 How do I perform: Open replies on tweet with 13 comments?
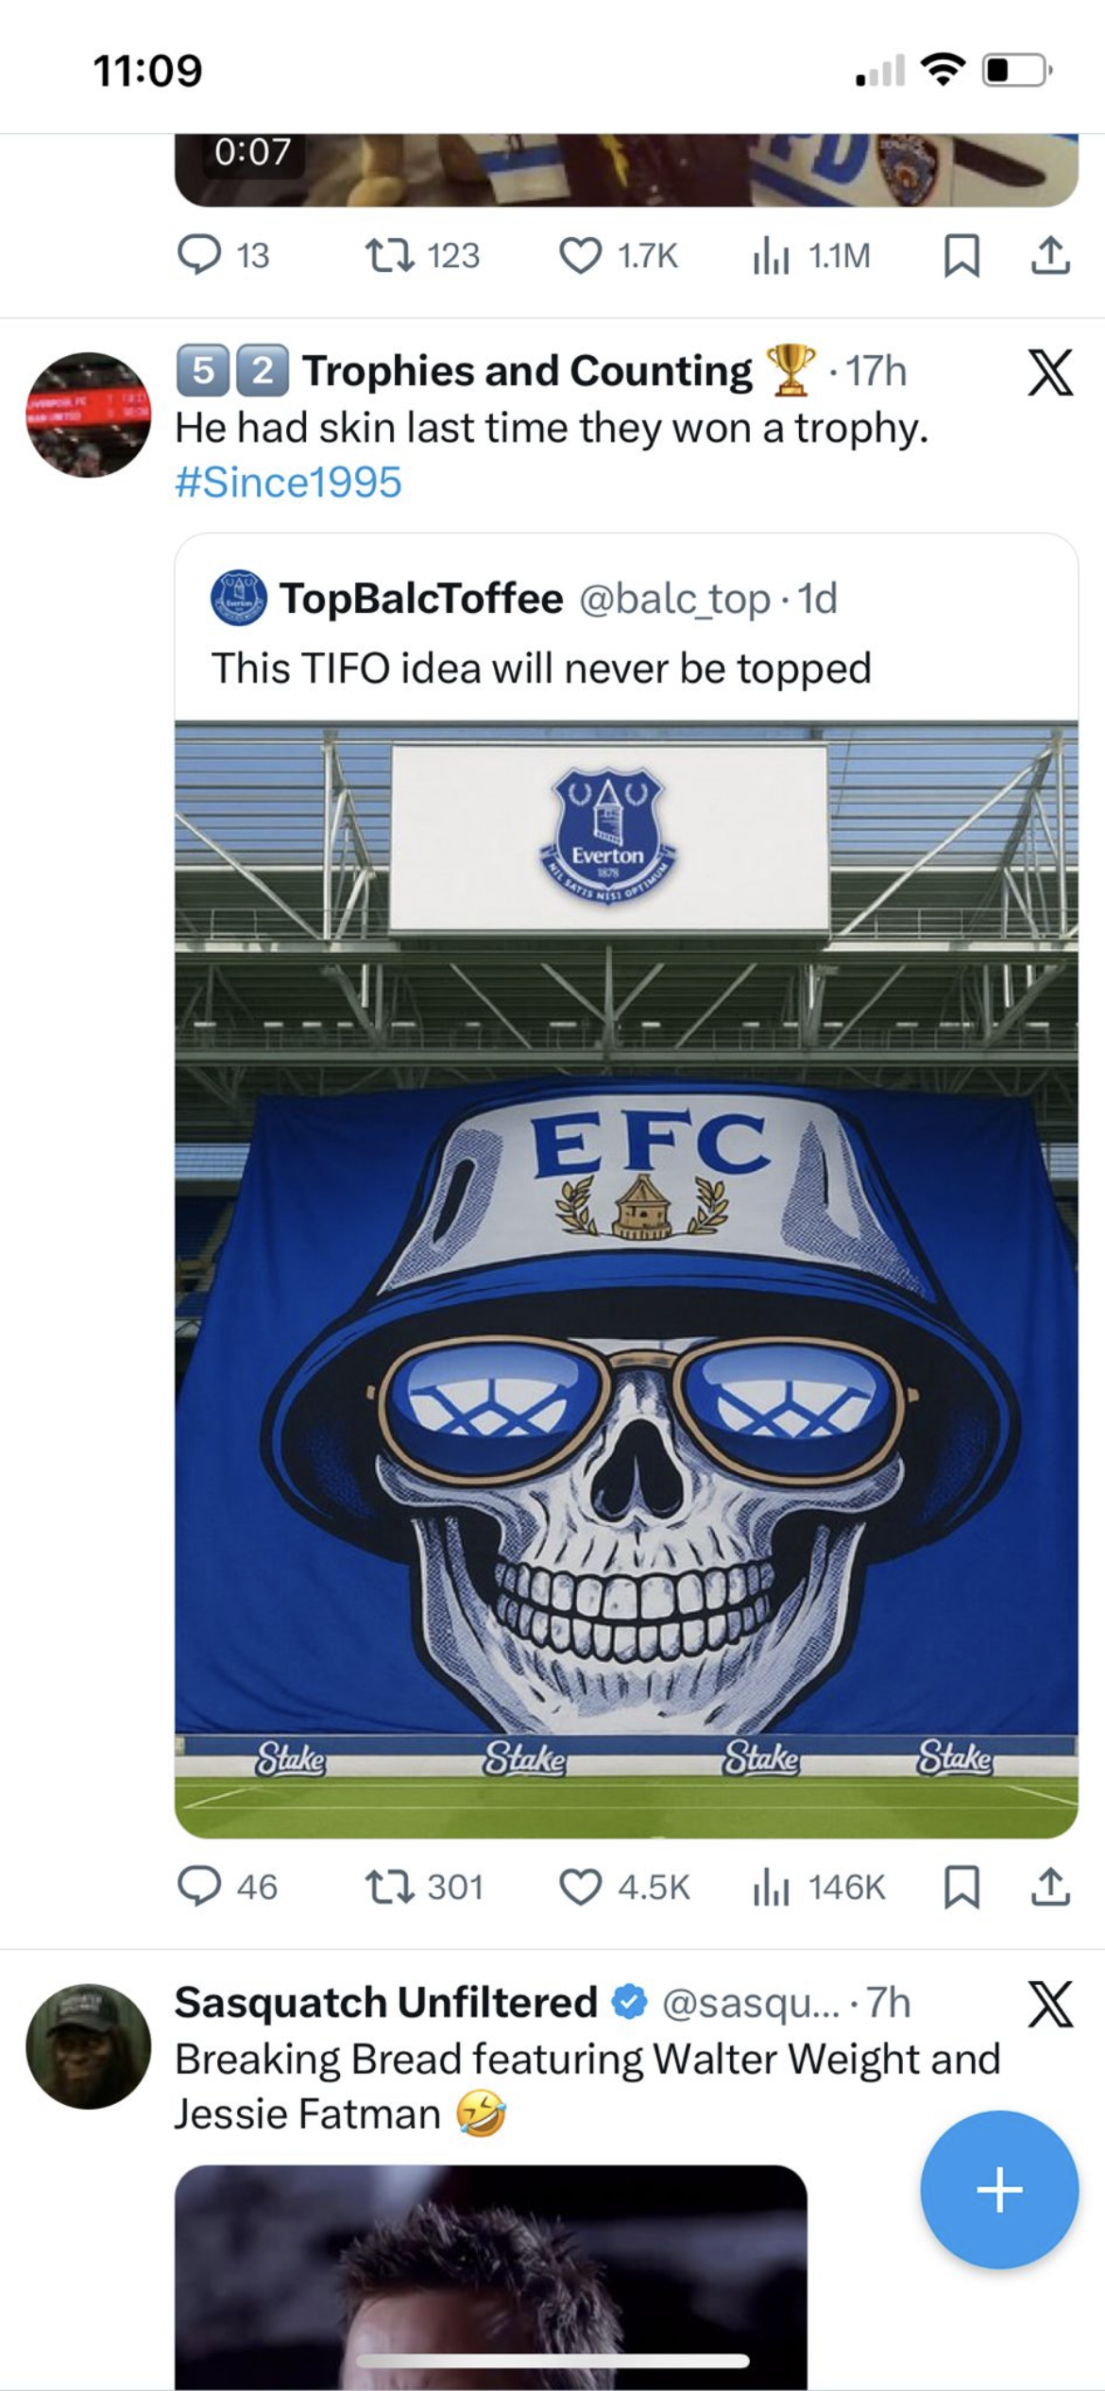point(224,255)
